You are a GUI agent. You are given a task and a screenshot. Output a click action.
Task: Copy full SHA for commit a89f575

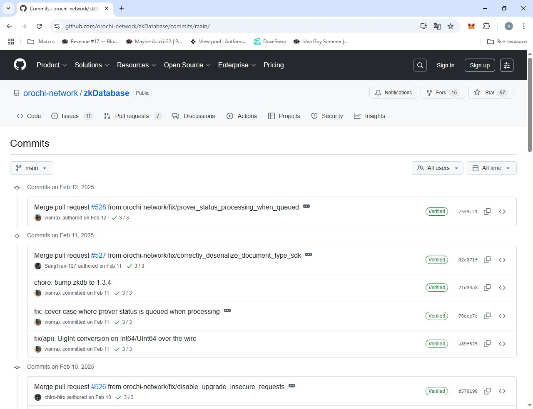(x=487, y=344)
